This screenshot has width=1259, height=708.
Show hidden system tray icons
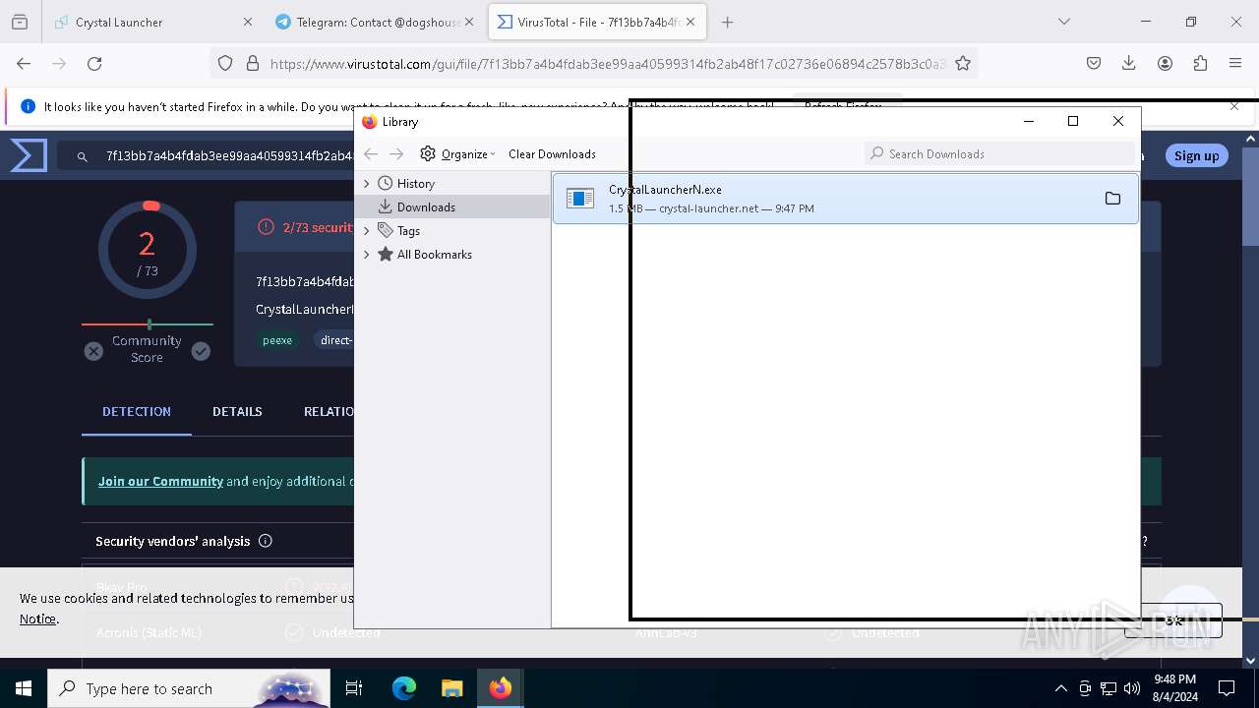tap(1060, 688)
